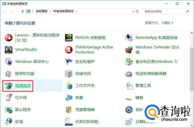Screen dimensions: 194x128
Task: Open the 存储空间 drives icon
Action: (x=69, y=74)
